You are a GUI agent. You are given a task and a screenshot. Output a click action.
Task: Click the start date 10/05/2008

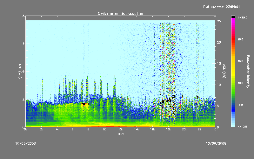[x=26, y=143]
